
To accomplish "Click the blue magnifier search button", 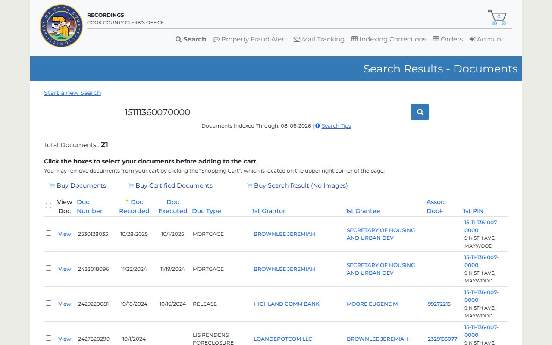I will [420, 112].
